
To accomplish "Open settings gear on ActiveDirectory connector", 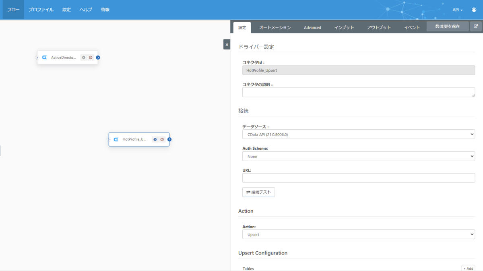I will 84,58.
